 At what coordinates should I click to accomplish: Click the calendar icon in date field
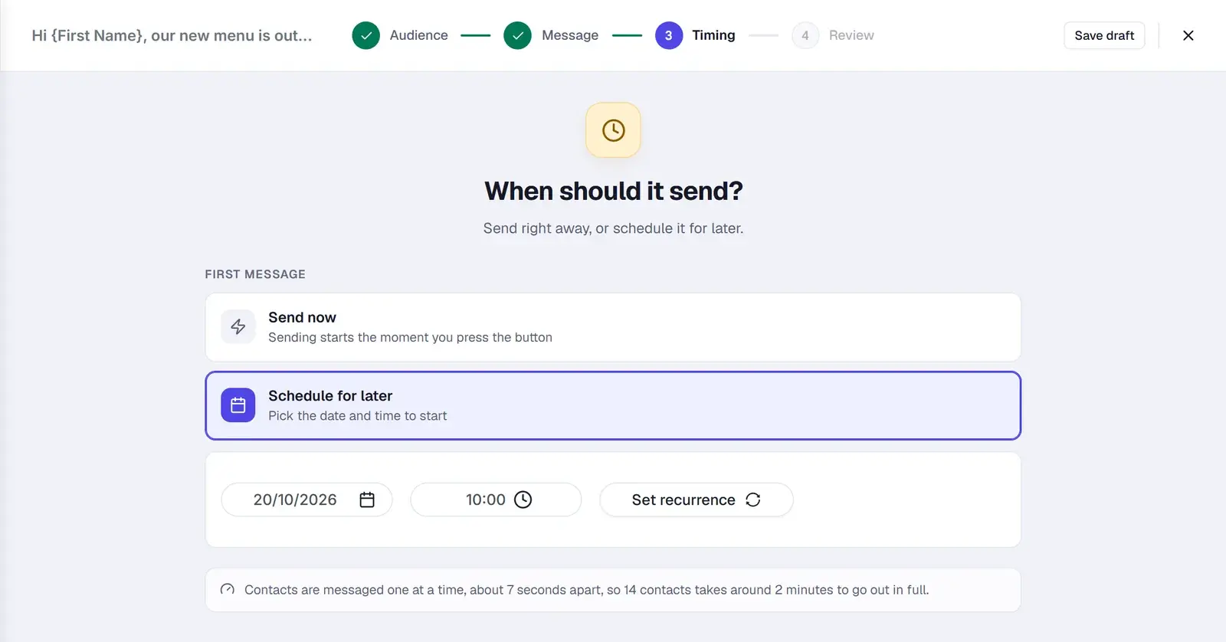click(367, 500)
